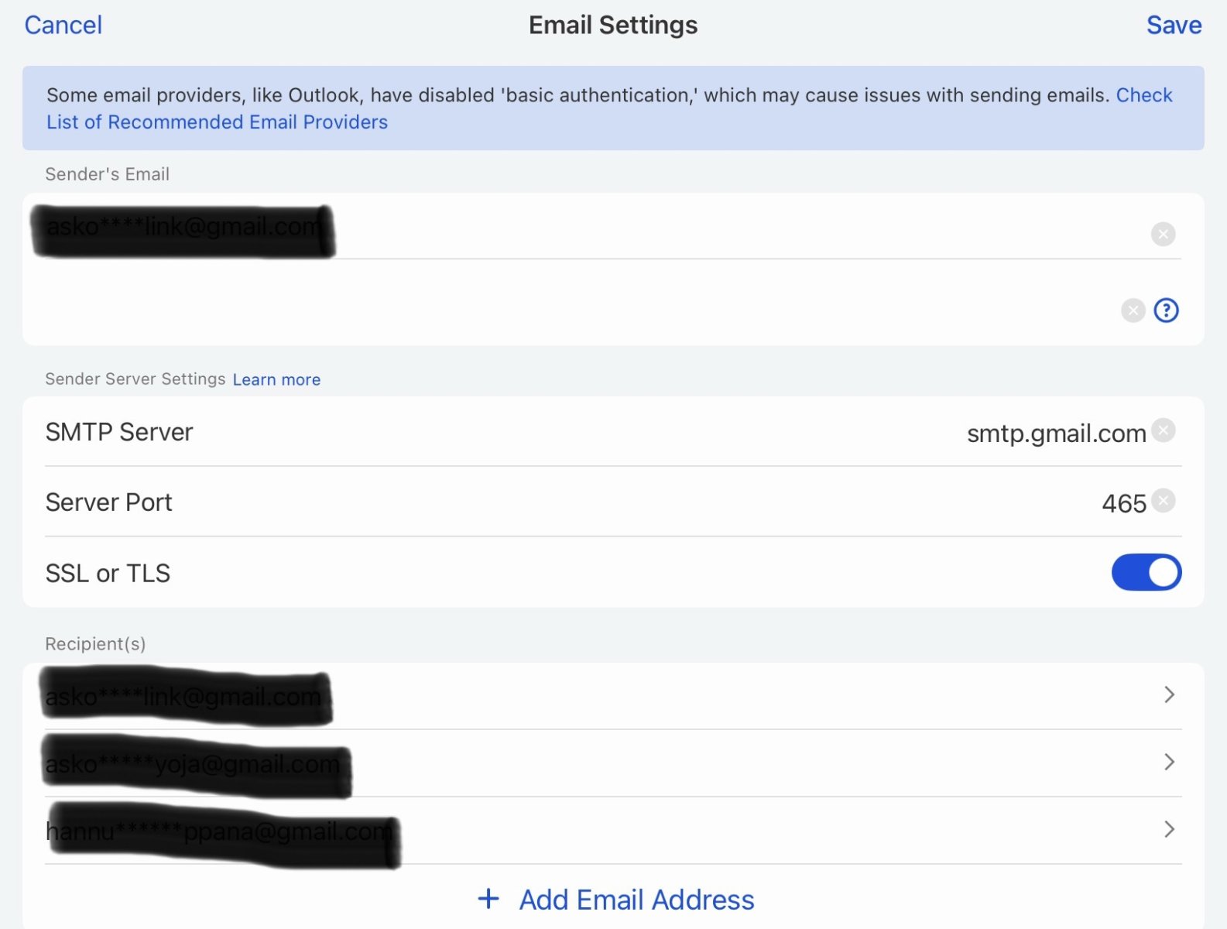Cancel the email settings changes
The image size is (1227, 929).
[x=63, y=25]
